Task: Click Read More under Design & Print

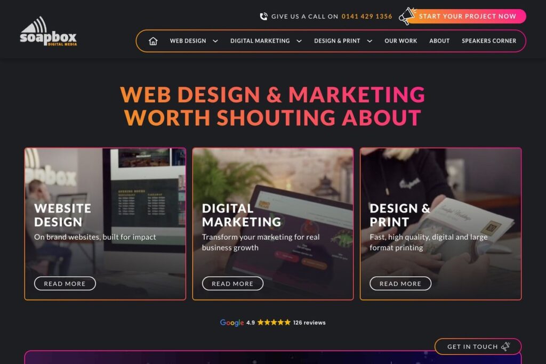Action: point(400,284)
